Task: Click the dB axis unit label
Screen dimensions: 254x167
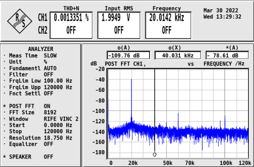Action: point(94,64)
